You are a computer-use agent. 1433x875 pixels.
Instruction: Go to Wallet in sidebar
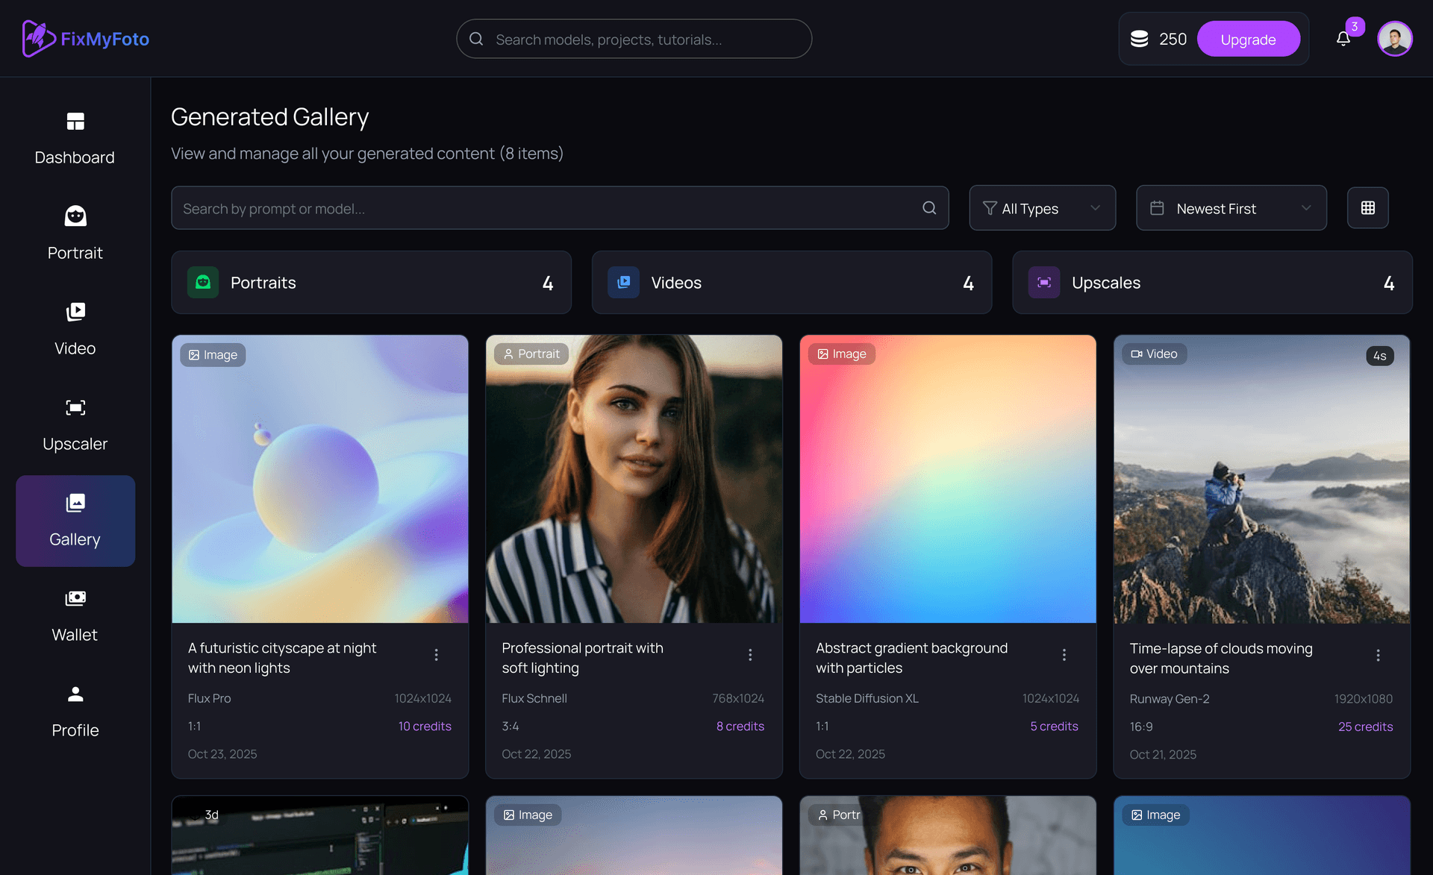click(x=75, y=616)
